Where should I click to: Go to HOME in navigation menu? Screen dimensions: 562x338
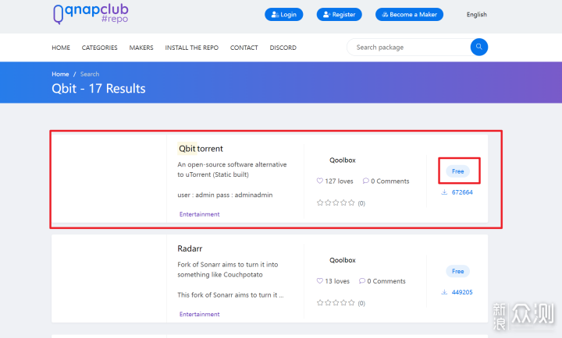click(61, 48)
